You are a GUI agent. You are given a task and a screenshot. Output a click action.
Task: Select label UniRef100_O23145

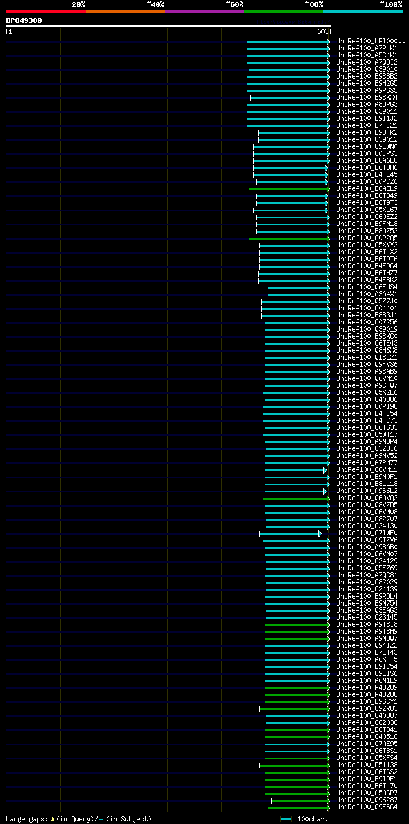367,617
